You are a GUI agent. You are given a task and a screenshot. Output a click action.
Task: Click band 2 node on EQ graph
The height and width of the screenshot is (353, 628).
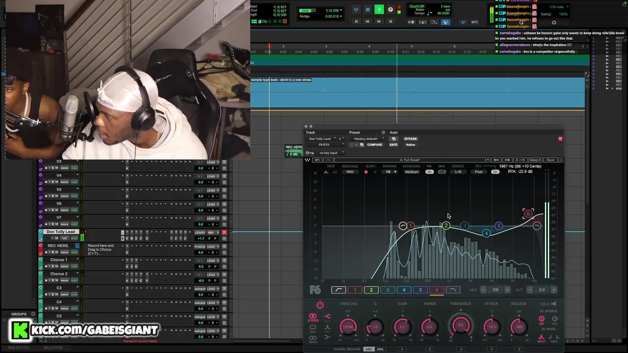coord(446,226)
